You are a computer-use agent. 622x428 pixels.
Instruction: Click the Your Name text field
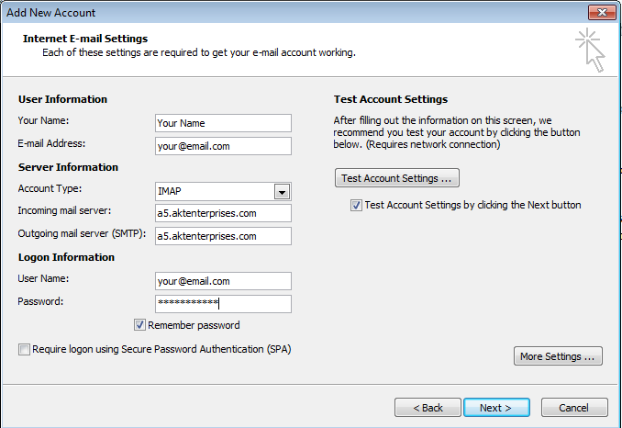coord(223,123)
